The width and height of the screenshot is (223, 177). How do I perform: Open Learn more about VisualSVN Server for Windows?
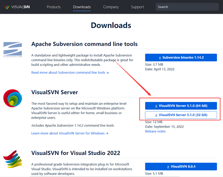(70, 133)
